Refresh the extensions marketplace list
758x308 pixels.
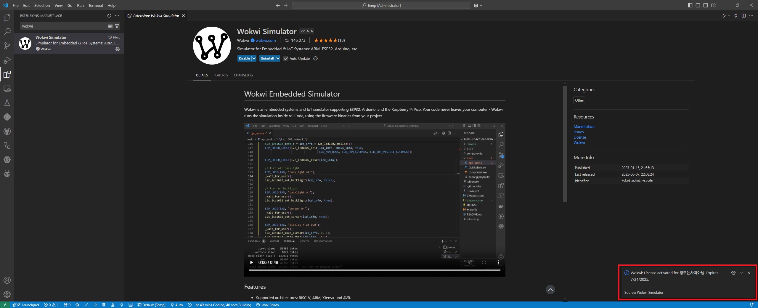[x=109, y=16]
